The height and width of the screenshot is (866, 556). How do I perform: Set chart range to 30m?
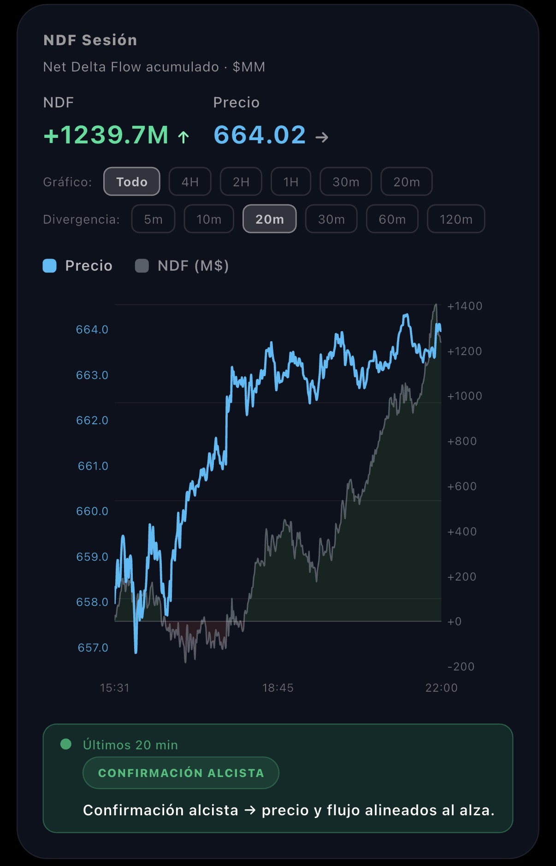tap(346, 182)
